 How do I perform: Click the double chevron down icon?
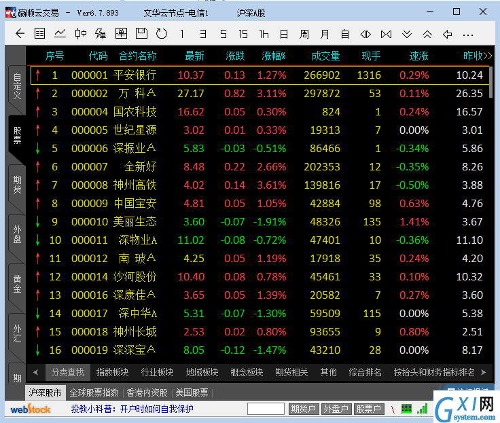tap(407, 34)
